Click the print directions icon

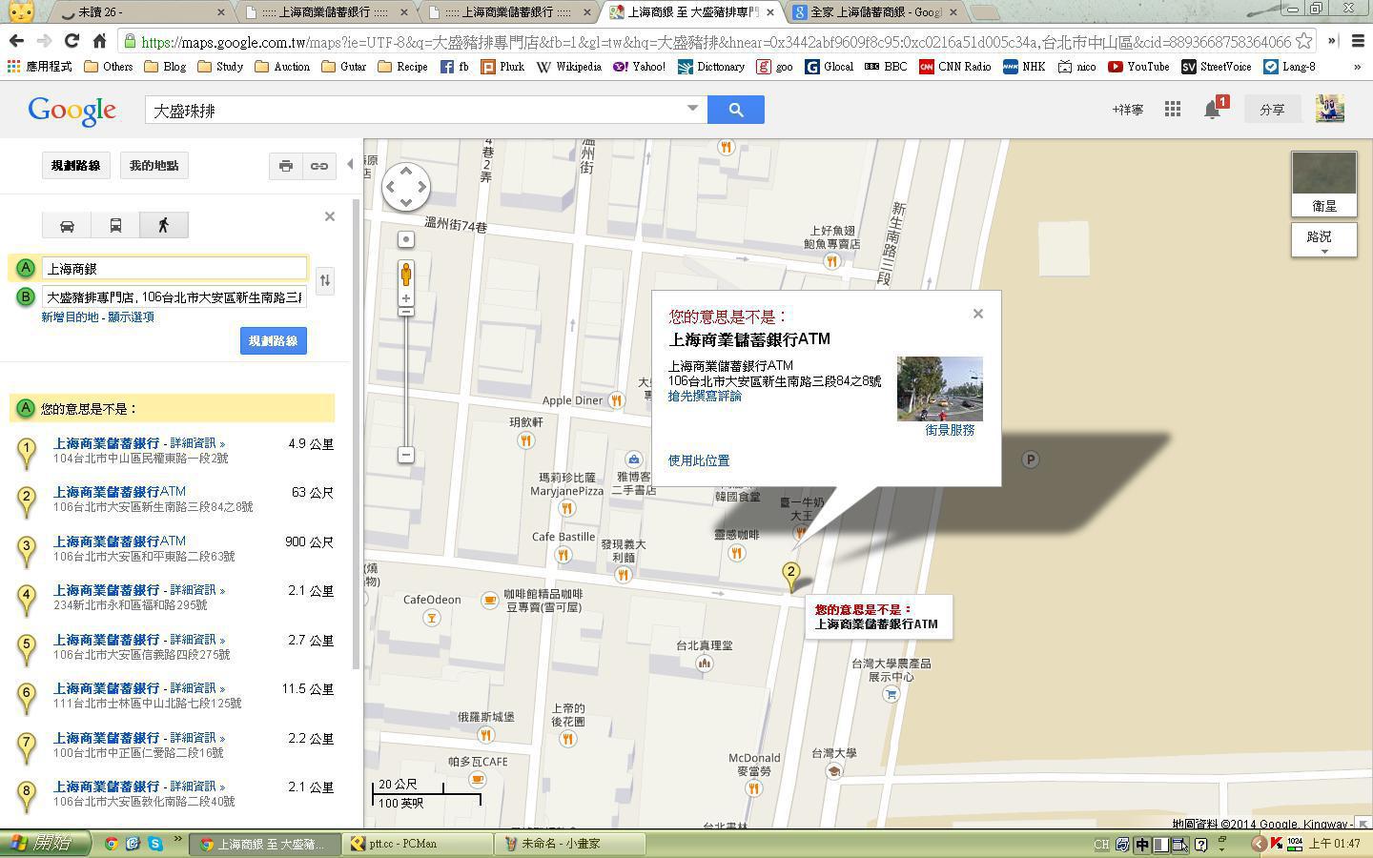click(x=286, y=166)
